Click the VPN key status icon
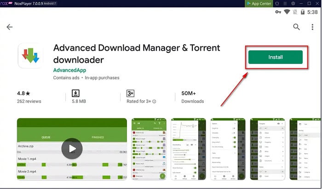Viewport: 322px width, 190px height. pos(278,12)
